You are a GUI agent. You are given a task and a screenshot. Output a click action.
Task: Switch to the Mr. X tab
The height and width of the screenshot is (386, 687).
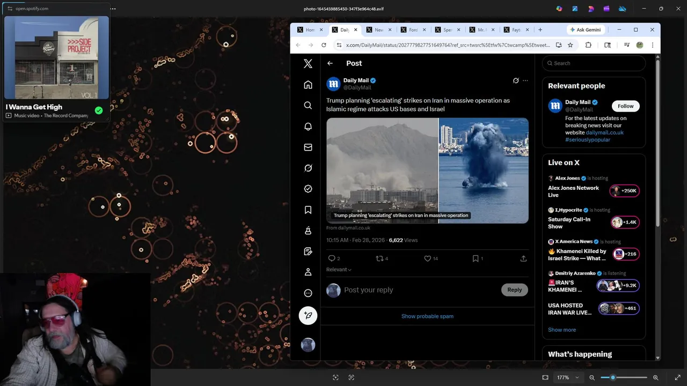tap(481, 30)
